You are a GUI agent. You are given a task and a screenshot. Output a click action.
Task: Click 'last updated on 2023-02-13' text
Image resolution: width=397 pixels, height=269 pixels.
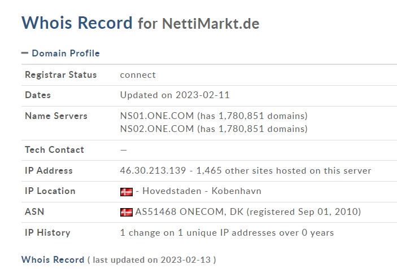[152, 260]
